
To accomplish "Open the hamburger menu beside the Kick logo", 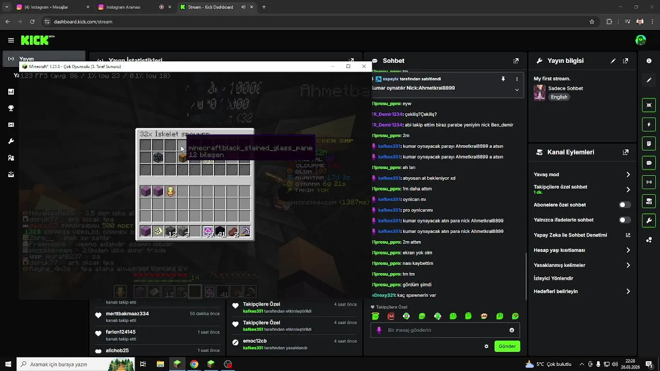I will [x=11, y=40].
